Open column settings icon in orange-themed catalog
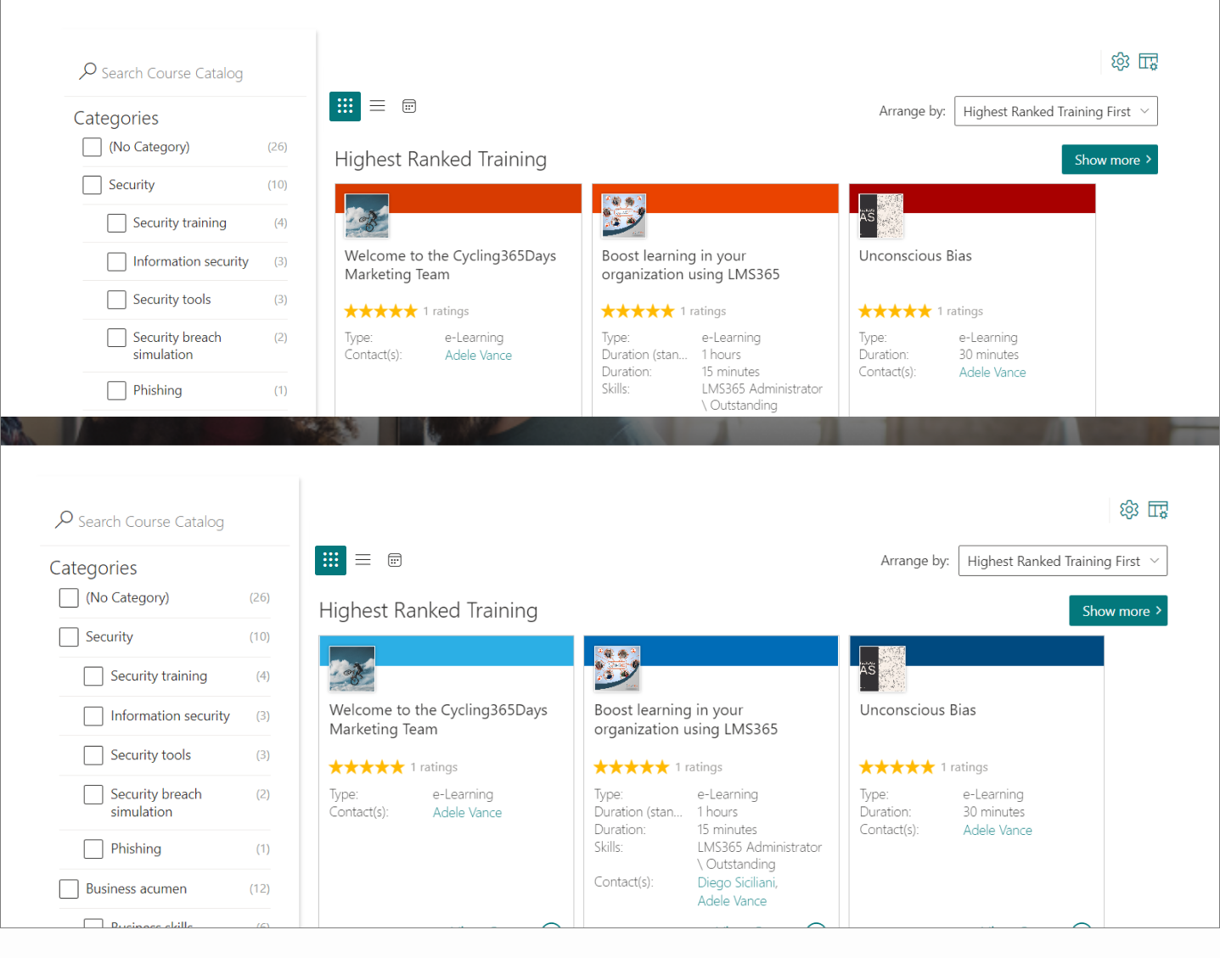This screenshot has width=1220, height=958. (x=1149, y=61)
